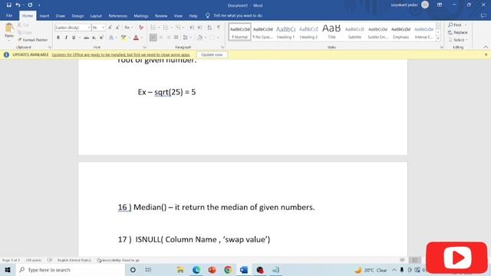The height and width of the screenshot is (276, 491).
Task: Choose text highlight color
Action: [124, 38]
